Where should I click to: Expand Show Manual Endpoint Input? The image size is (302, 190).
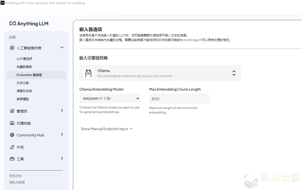pos(107,129)
